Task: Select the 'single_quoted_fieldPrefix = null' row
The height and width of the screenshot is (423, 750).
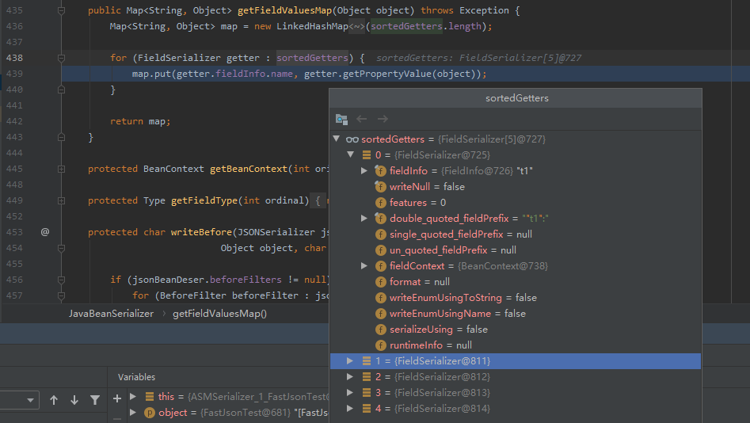Action: (516, 234)
